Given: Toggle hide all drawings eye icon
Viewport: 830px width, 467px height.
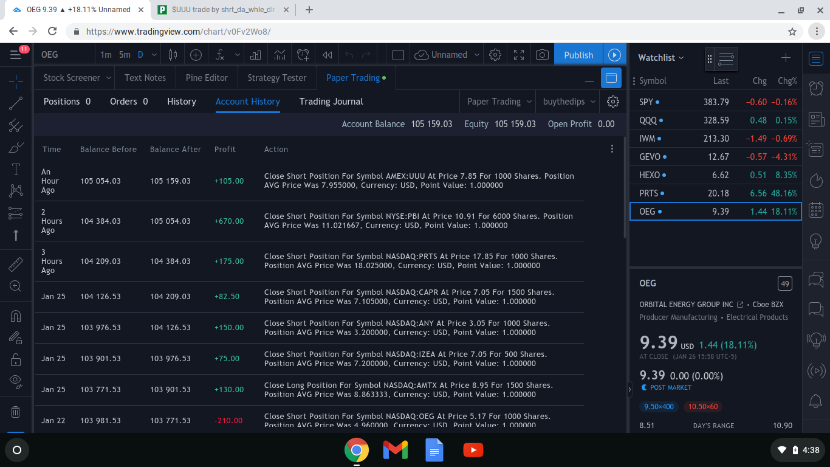Looking at the screenshot, I should click(16, 381).
